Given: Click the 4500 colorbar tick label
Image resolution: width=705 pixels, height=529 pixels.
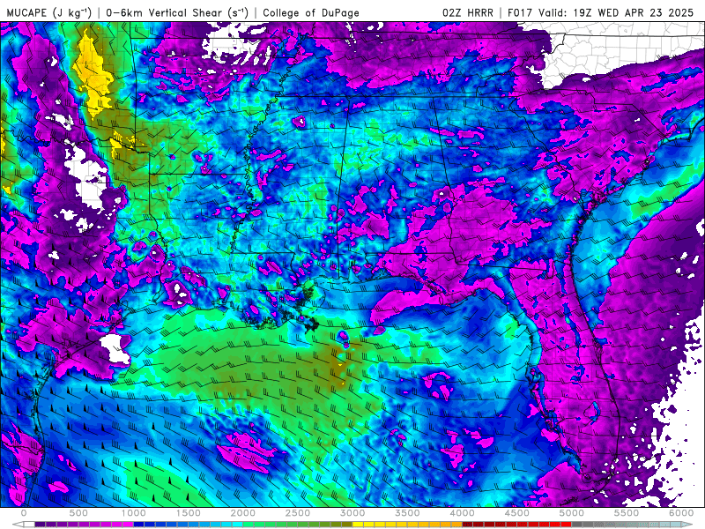Looking at the screenshot, I should [517, 513].
